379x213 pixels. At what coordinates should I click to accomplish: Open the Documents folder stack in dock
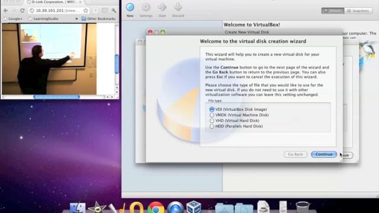(x=244, y=208)
